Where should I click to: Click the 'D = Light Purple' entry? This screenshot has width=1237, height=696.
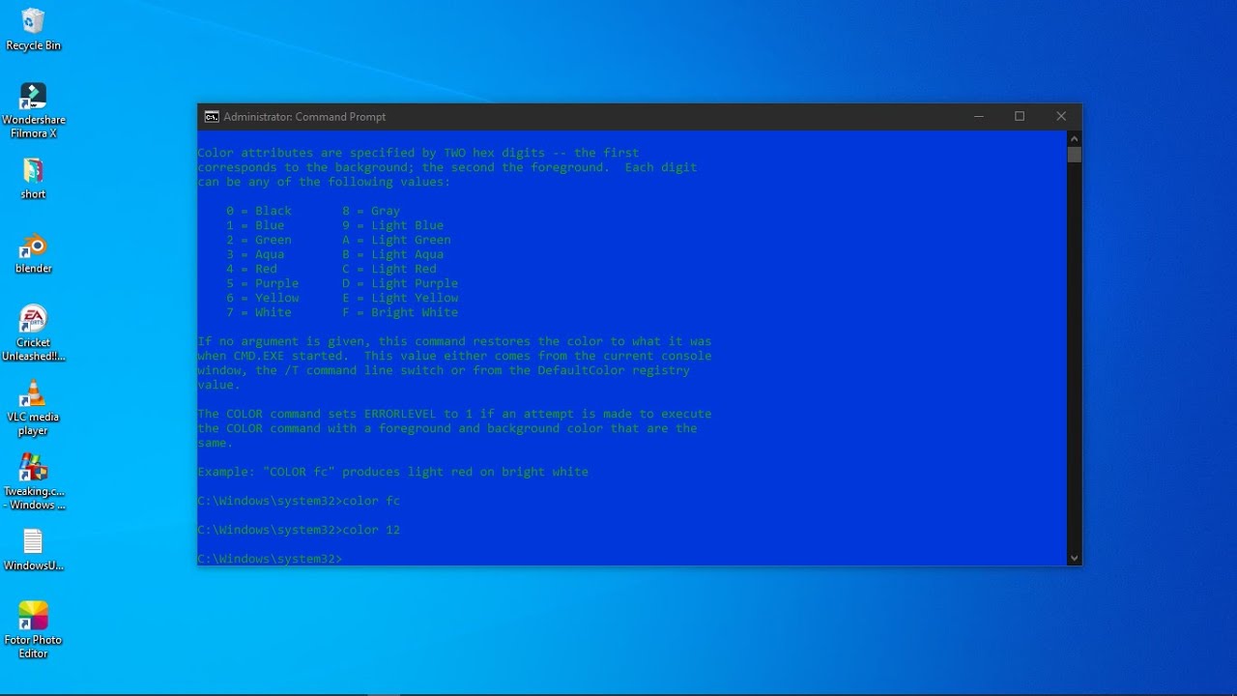pos(400,283)
